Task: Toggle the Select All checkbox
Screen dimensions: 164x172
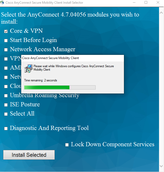Action: point(6,114)
